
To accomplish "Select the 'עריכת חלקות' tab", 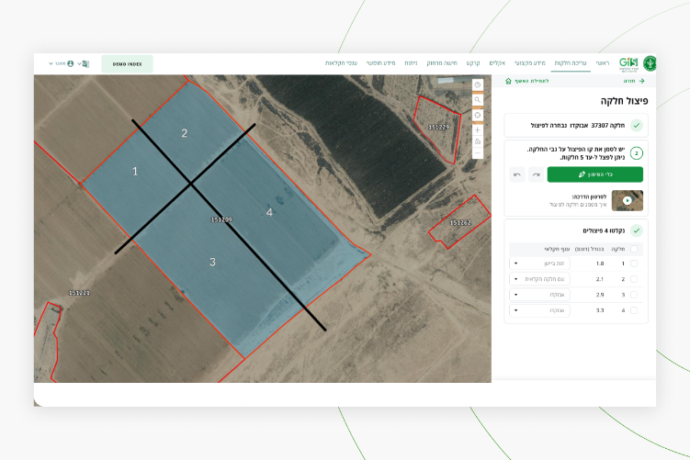I will click(x=571, y=63).
